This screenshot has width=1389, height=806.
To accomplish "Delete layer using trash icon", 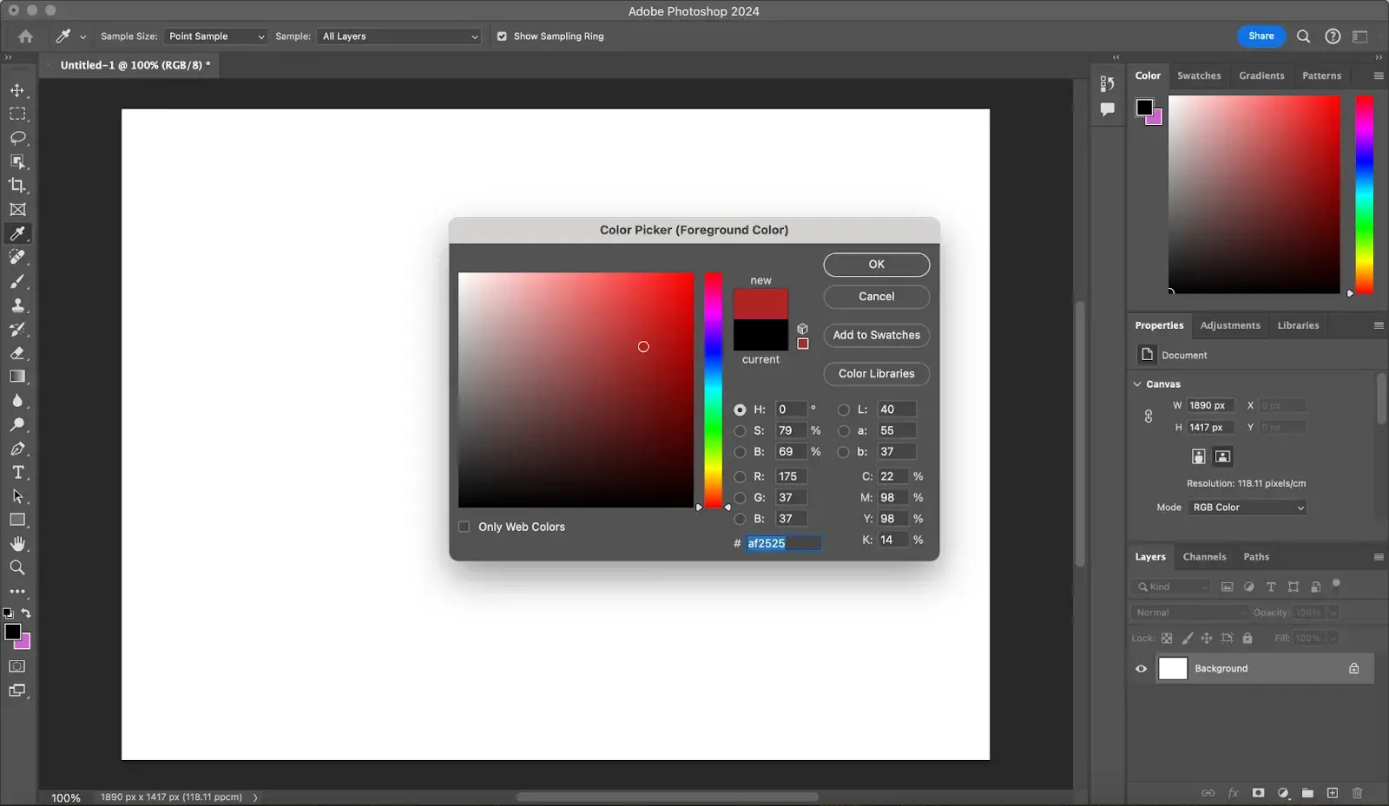I will click(x=1358, y=793).
